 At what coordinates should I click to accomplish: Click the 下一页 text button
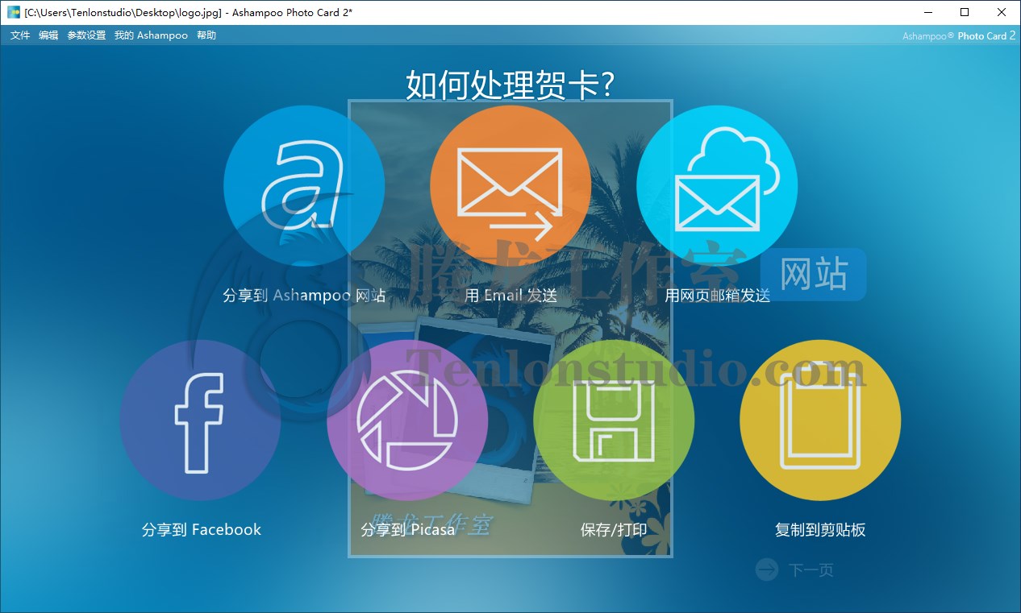click(x=811, y=570)
